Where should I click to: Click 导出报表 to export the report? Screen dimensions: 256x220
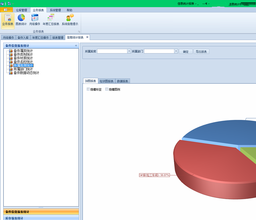pyautogui.click(x=201, y=51)
